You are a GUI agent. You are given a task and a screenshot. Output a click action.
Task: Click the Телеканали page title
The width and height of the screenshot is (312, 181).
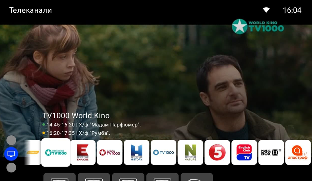(30, 10)
